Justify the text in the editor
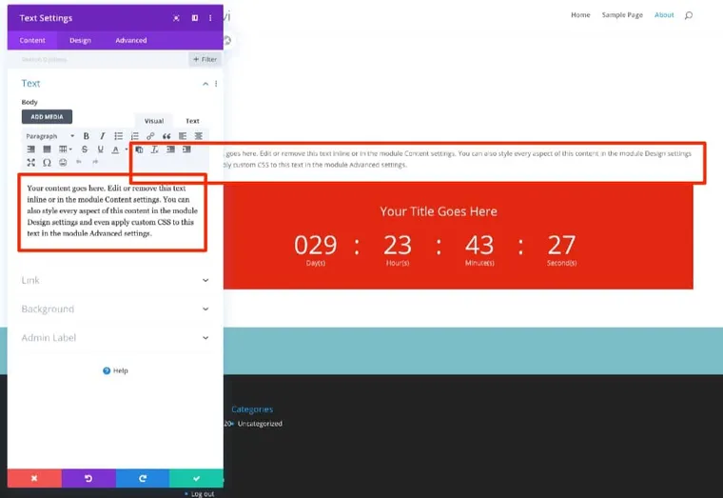 [x=47, y=149]
